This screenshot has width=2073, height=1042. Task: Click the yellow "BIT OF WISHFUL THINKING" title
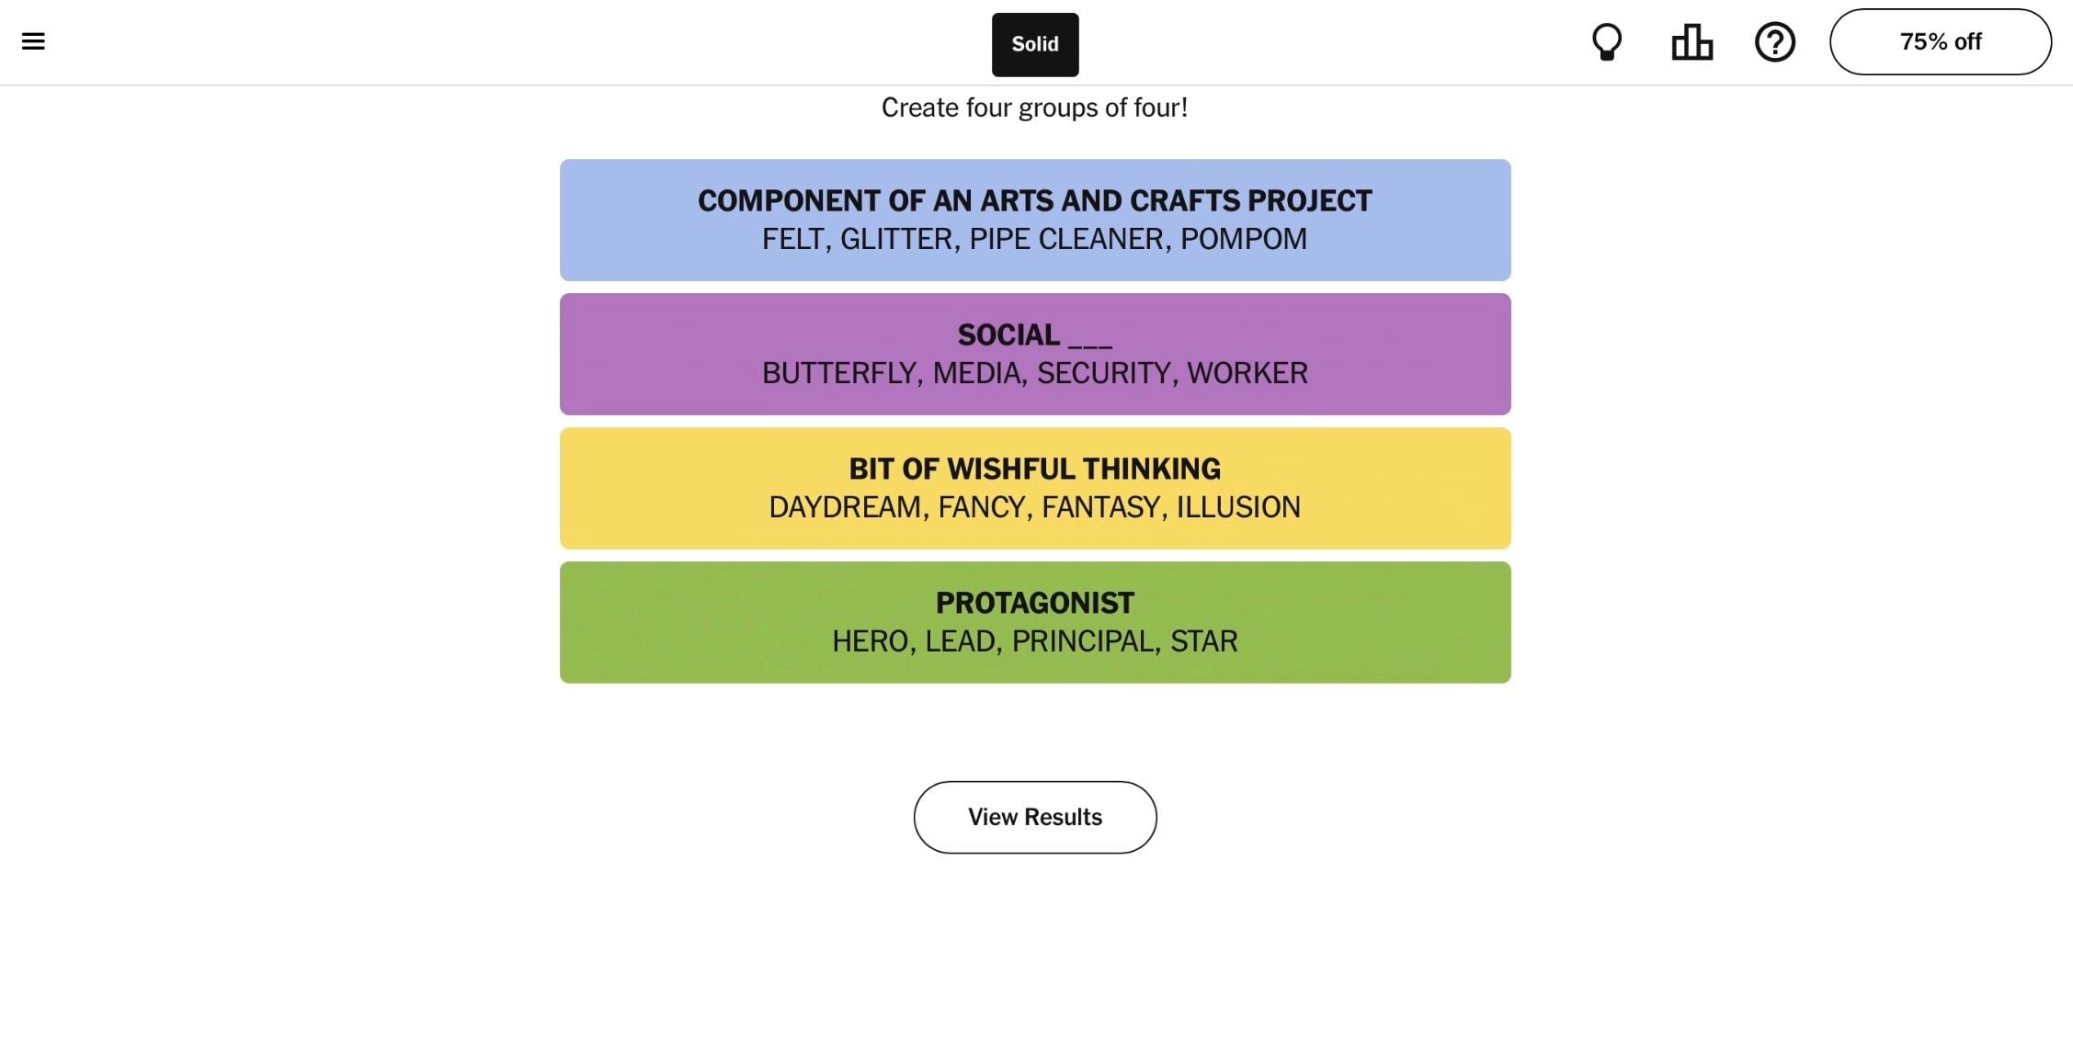[x=1034, y=469]
